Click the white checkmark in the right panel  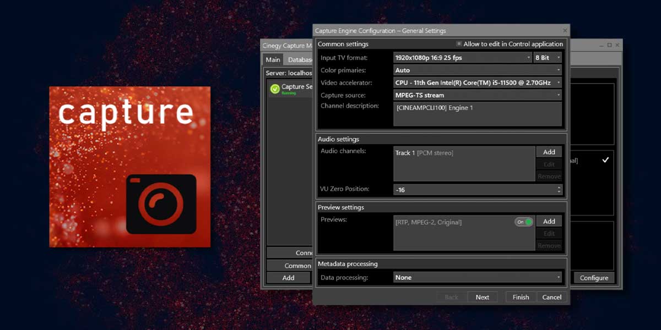(x=605, y=160)
